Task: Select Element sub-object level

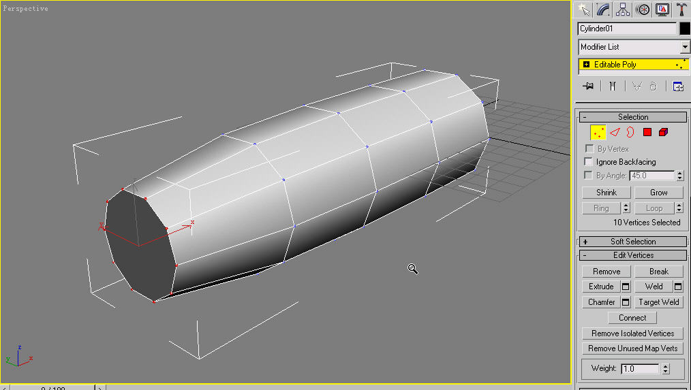Action: (664, 133)
